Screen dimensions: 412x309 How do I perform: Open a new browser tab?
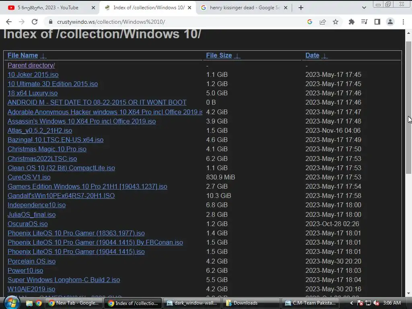pyautogui.click(x=301, y=8)
